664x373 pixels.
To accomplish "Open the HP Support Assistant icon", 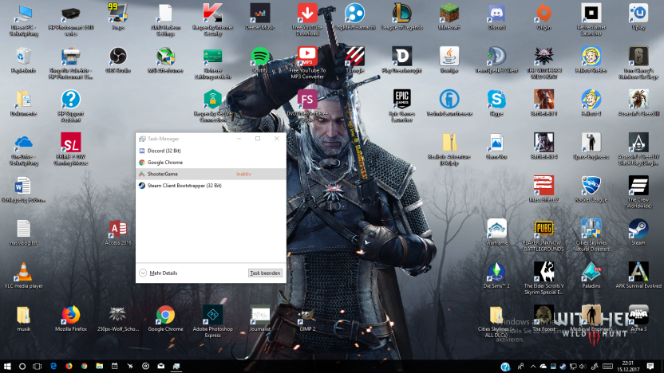I will click(71, 100).
